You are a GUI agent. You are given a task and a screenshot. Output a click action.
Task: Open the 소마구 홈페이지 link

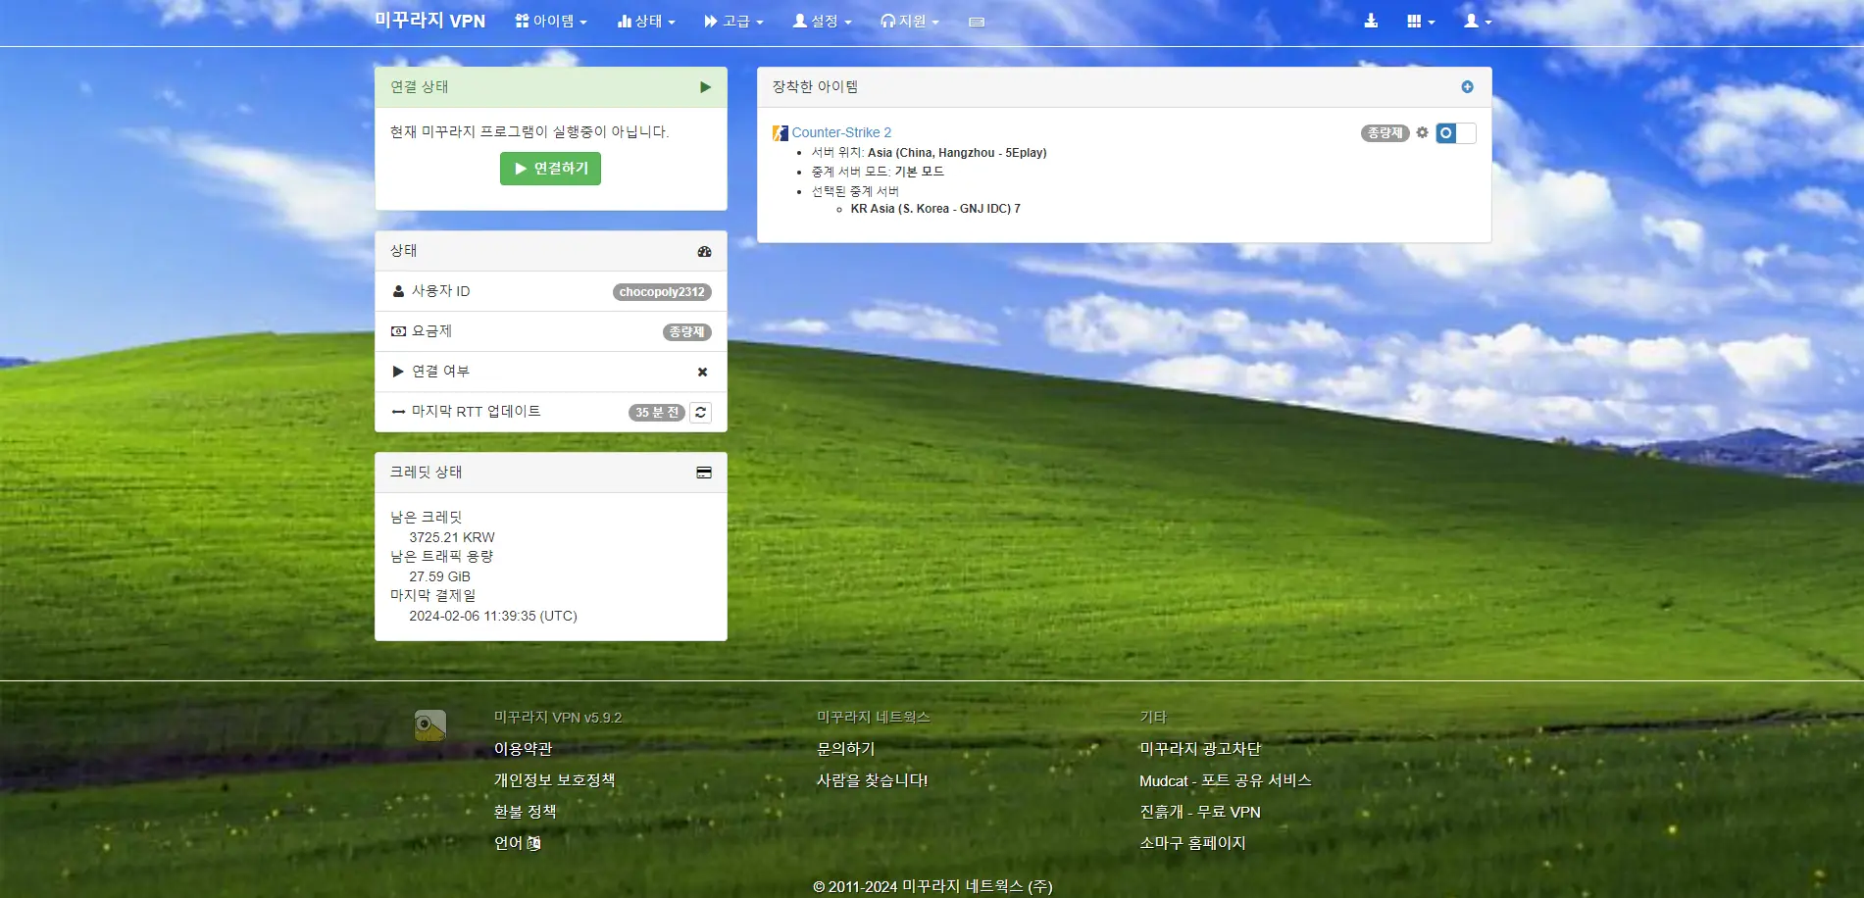point(1192,843)
